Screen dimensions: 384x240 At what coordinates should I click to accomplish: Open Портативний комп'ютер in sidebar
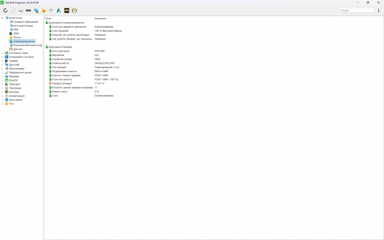(x=28, y=45)
